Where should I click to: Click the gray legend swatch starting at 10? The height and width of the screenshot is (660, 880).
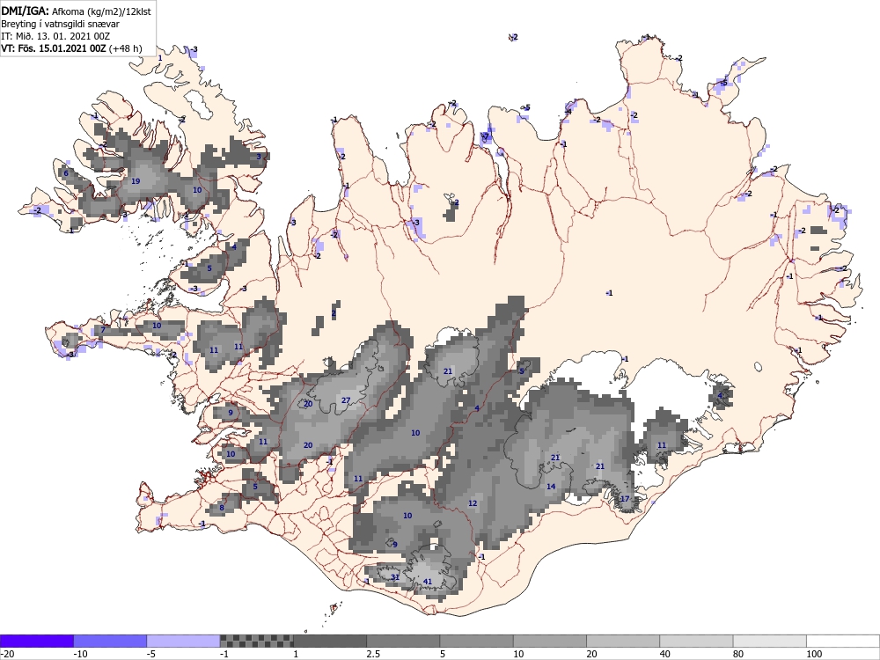point(549,641)
